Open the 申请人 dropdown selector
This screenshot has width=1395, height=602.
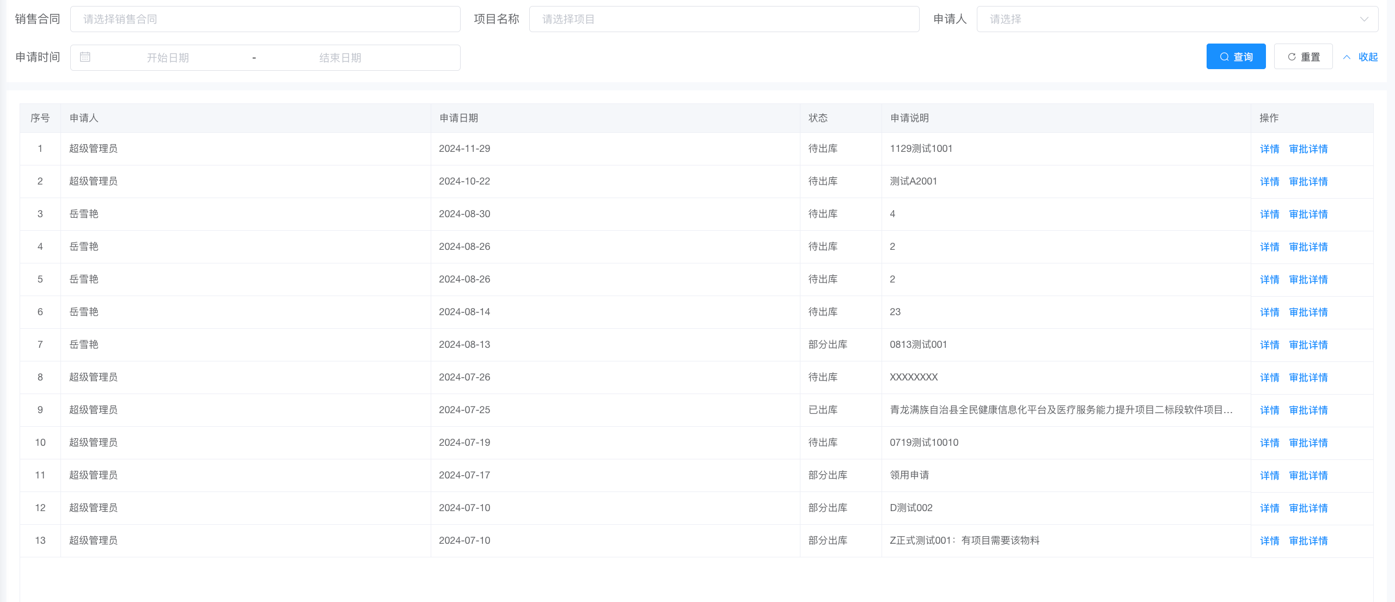pos(1171,19)
